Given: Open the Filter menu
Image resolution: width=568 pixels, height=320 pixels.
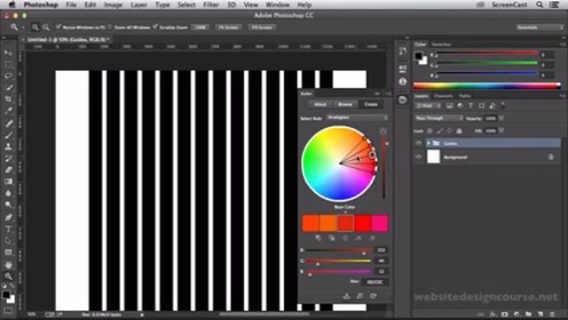Looking at the screenshot, I should pos(211,4).
